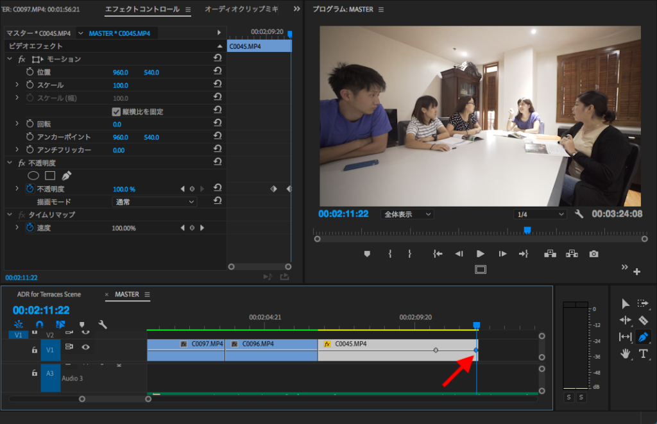
Task: Select the Type tool
Action: pyautogui.click(x=643, y=353)
